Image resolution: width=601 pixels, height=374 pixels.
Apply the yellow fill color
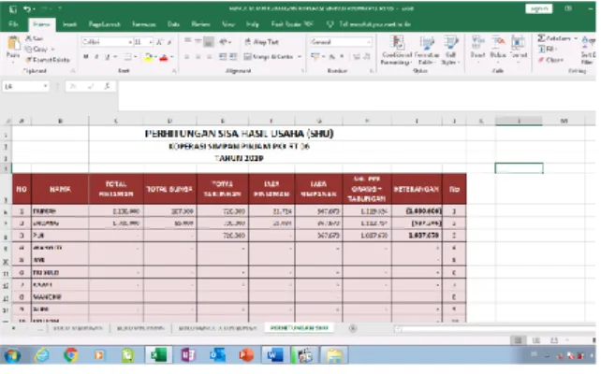tap(148, 57)
